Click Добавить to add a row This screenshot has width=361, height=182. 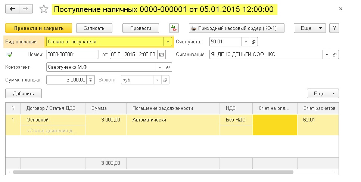click(x=24, y=93)
